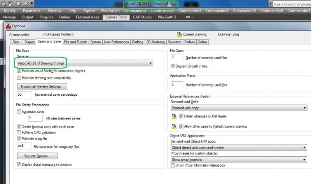Enable Show Proxy Information dialog box
311x184 pixels.
coord(173,165)
